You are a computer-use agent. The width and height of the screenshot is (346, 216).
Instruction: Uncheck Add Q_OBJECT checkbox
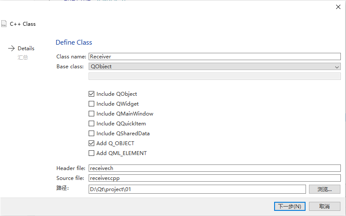[x=91, y=143]
